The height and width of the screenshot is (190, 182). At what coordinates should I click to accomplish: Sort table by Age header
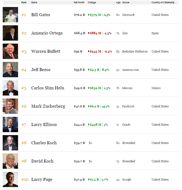click(x=118, y=2)
